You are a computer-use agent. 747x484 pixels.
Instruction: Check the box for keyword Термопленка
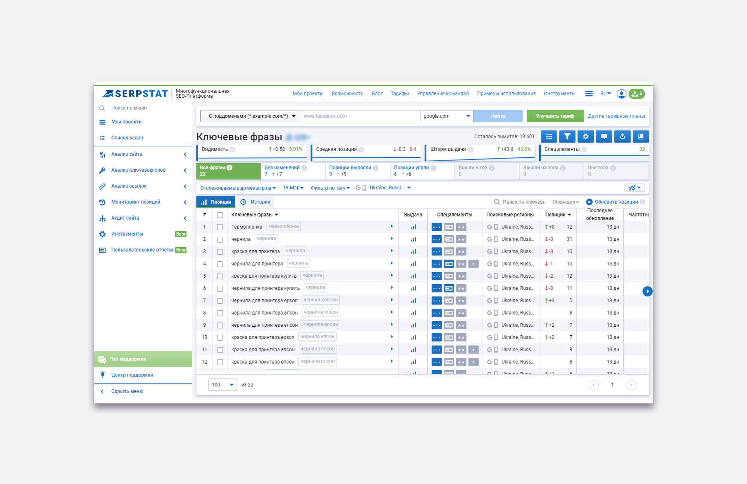click(220, 227)
